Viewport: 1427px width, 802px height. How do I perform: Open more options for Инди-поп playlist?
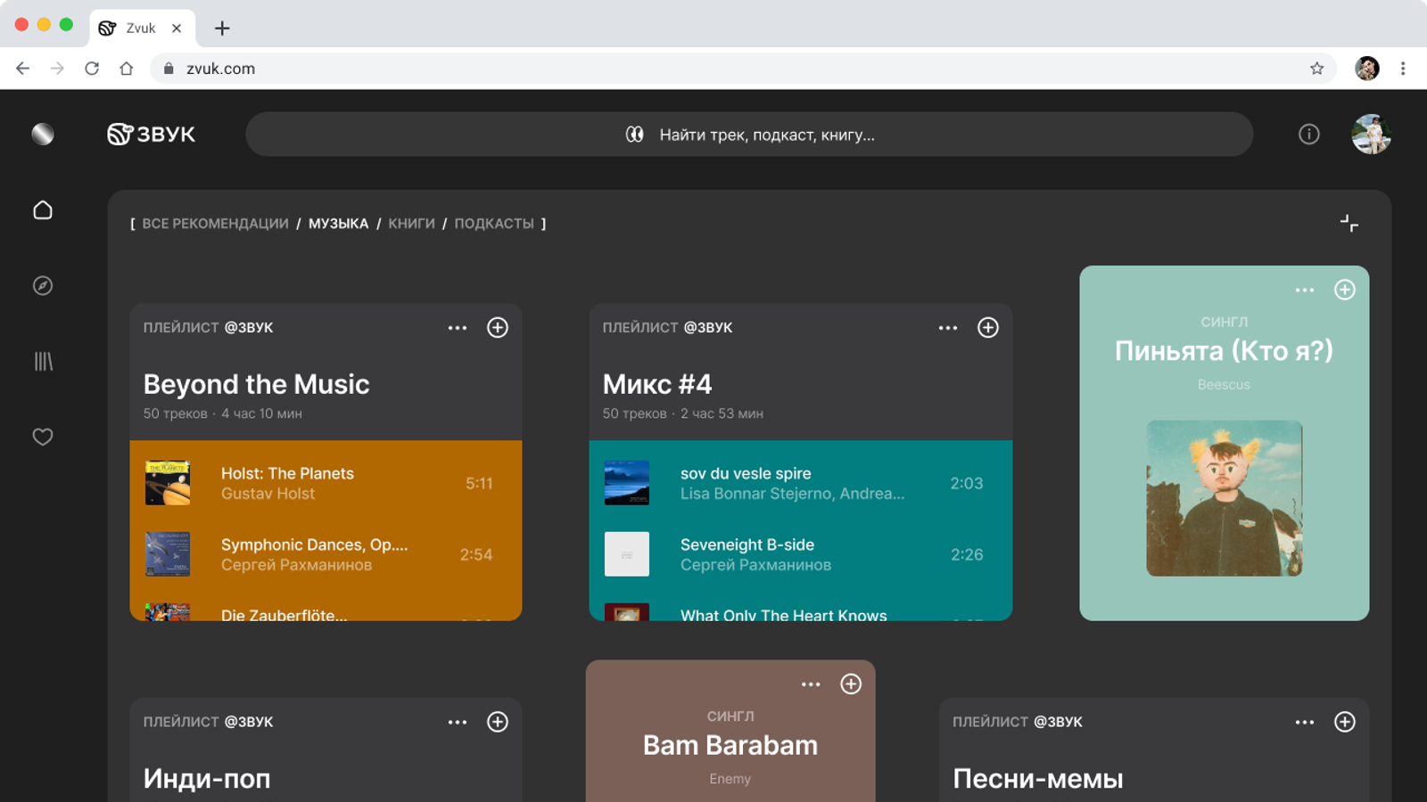click(458, 722)
